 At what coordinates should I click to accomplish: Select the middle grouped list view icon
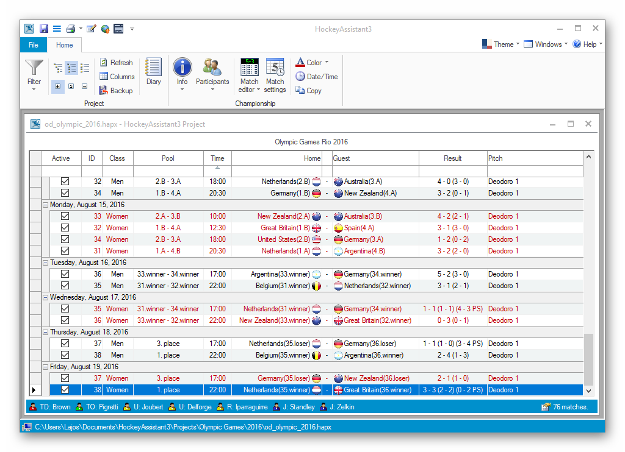72,68
